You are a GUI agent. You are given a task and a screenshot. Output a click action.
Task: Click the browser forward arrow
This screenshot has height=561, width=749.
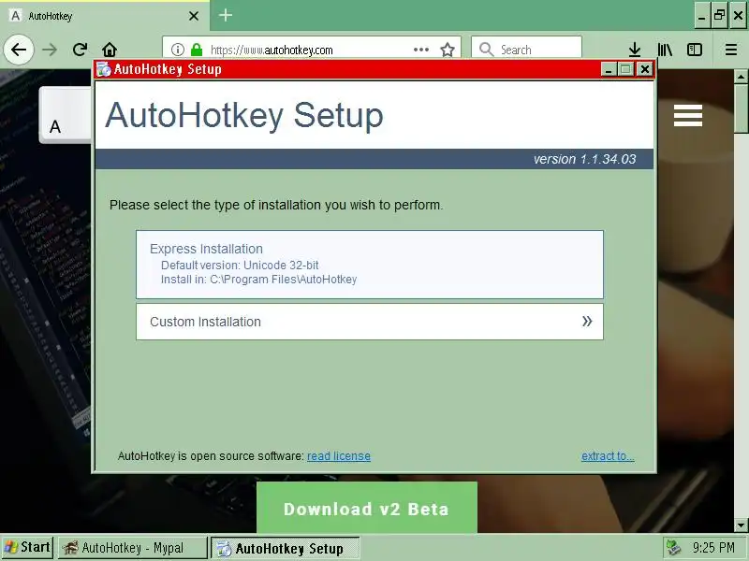(50, 50)
